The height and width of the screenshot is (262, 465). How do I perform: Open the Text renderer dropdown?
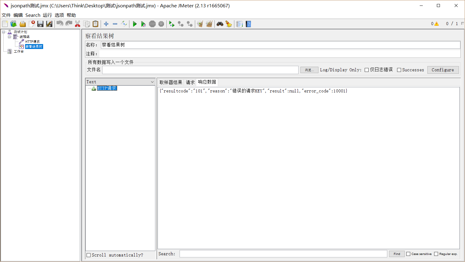point(120,82)
